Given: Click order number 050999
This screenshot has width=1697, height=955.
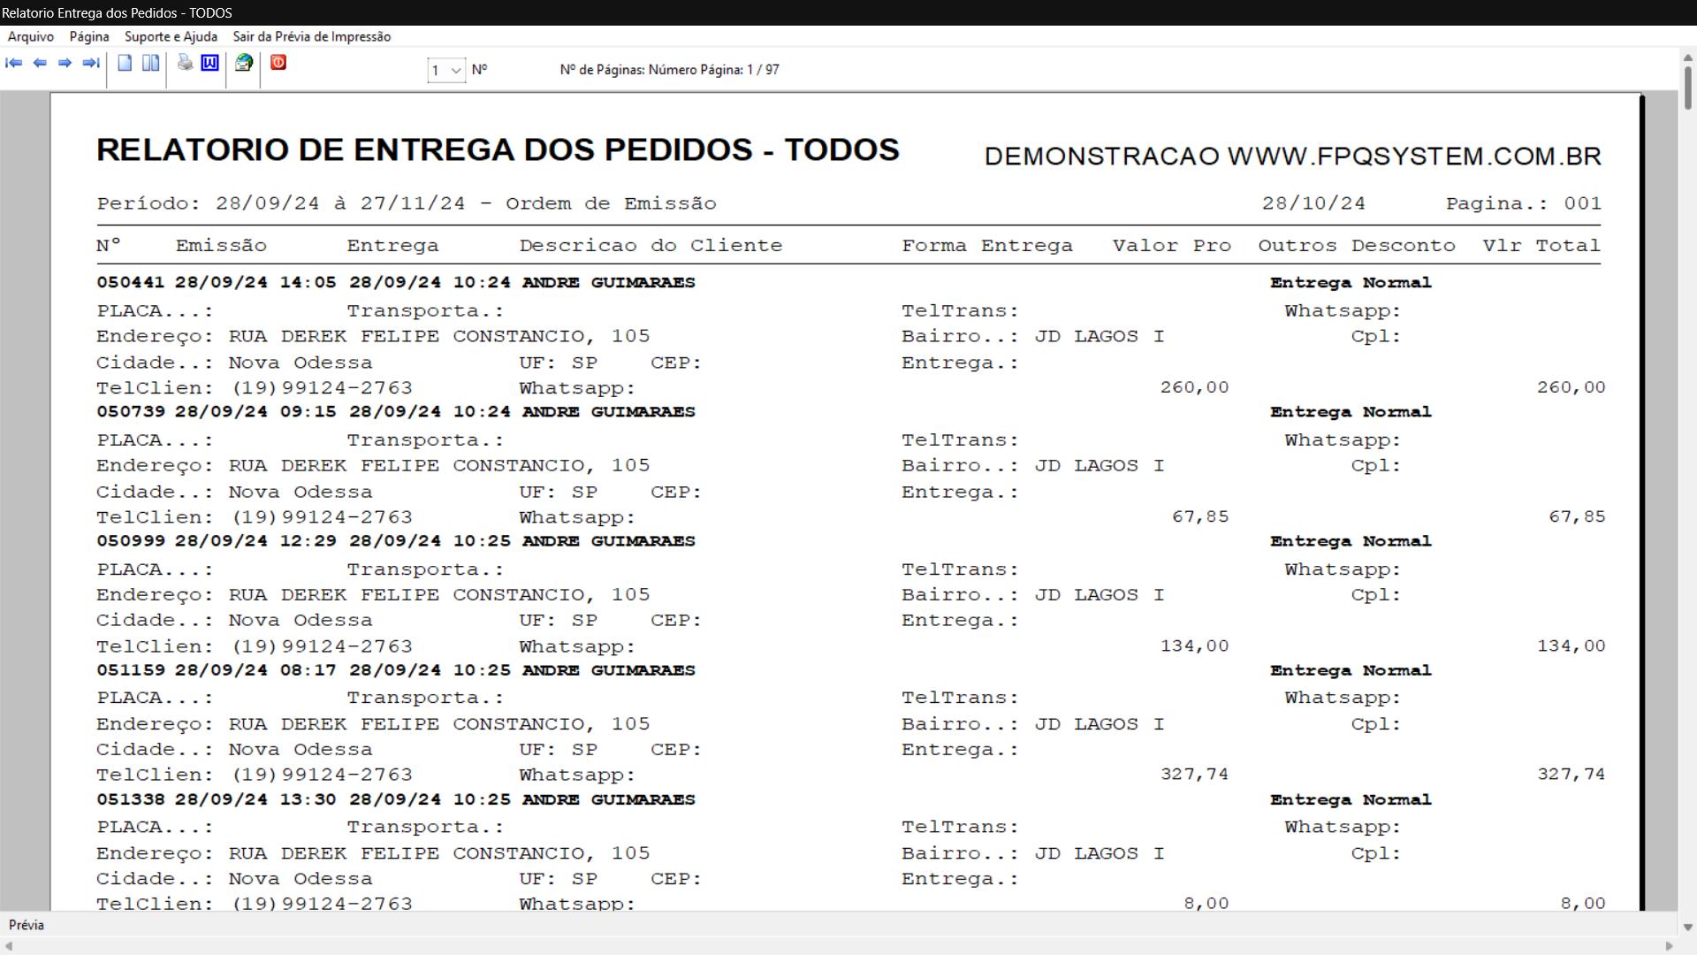Looking at the screenshot, I should [x=130, y=541].
